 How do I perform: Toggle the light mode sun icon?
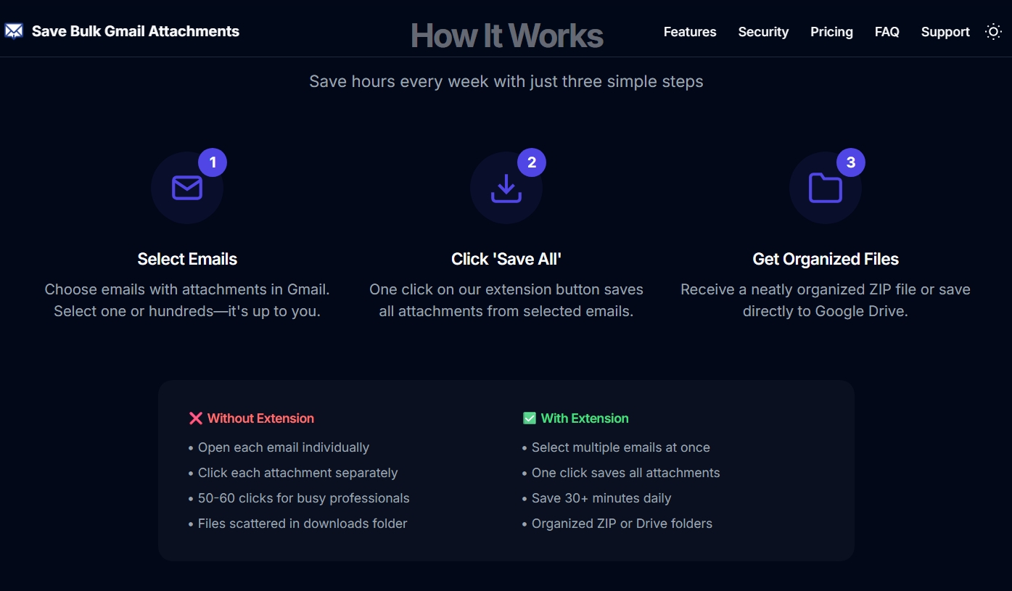(x=992, y=31)
